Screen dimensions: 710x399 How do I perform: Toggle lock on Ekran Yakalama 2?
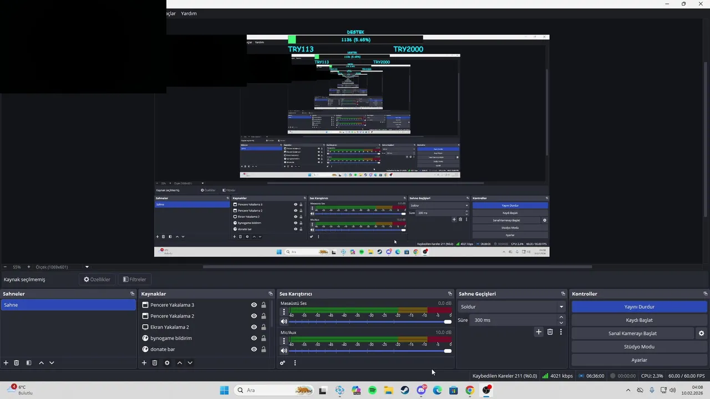(x=263, y=327)
